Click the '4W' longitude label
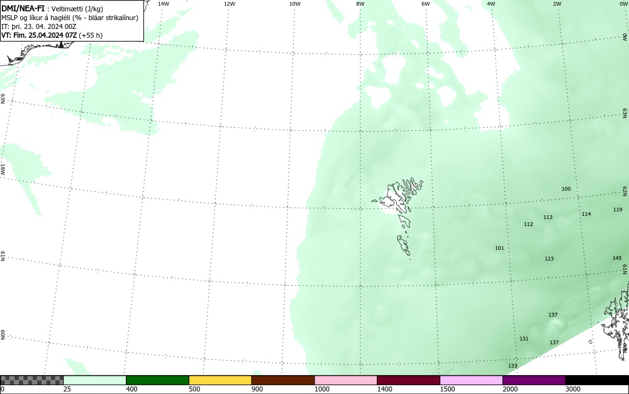629x394 pixels. 491,4
